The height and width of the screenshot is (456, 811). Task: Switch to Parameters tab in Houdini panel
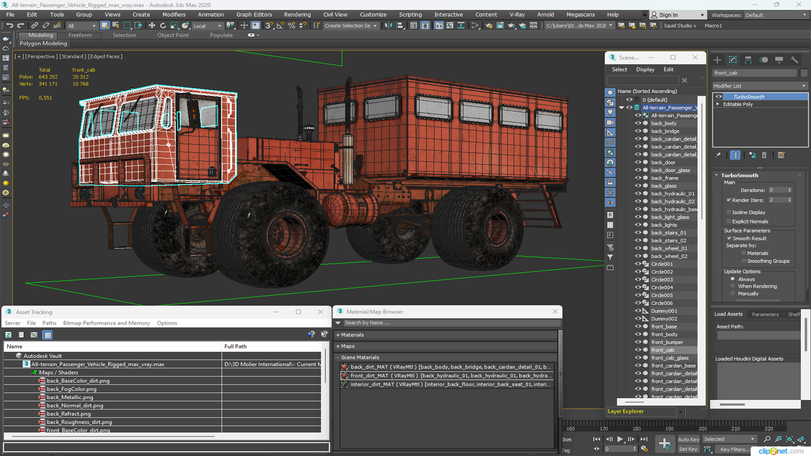(x=765, y=315)
